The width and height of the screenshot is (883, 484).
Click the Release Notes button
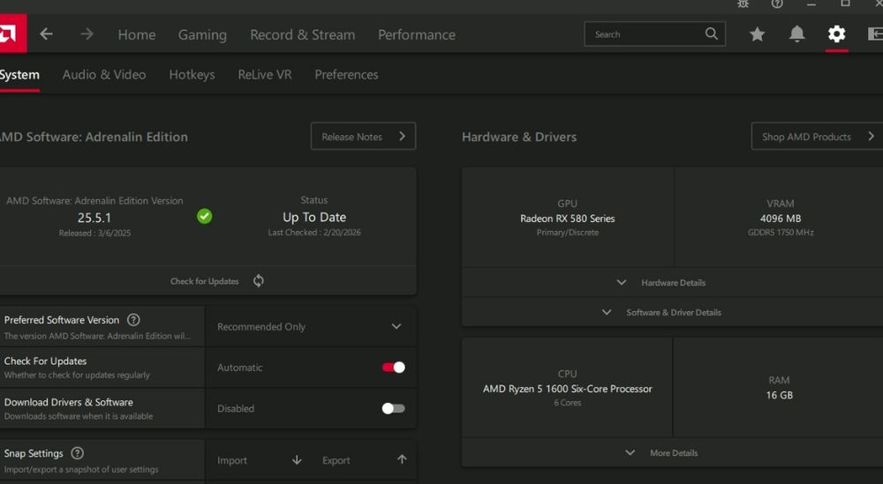point(363,137)
